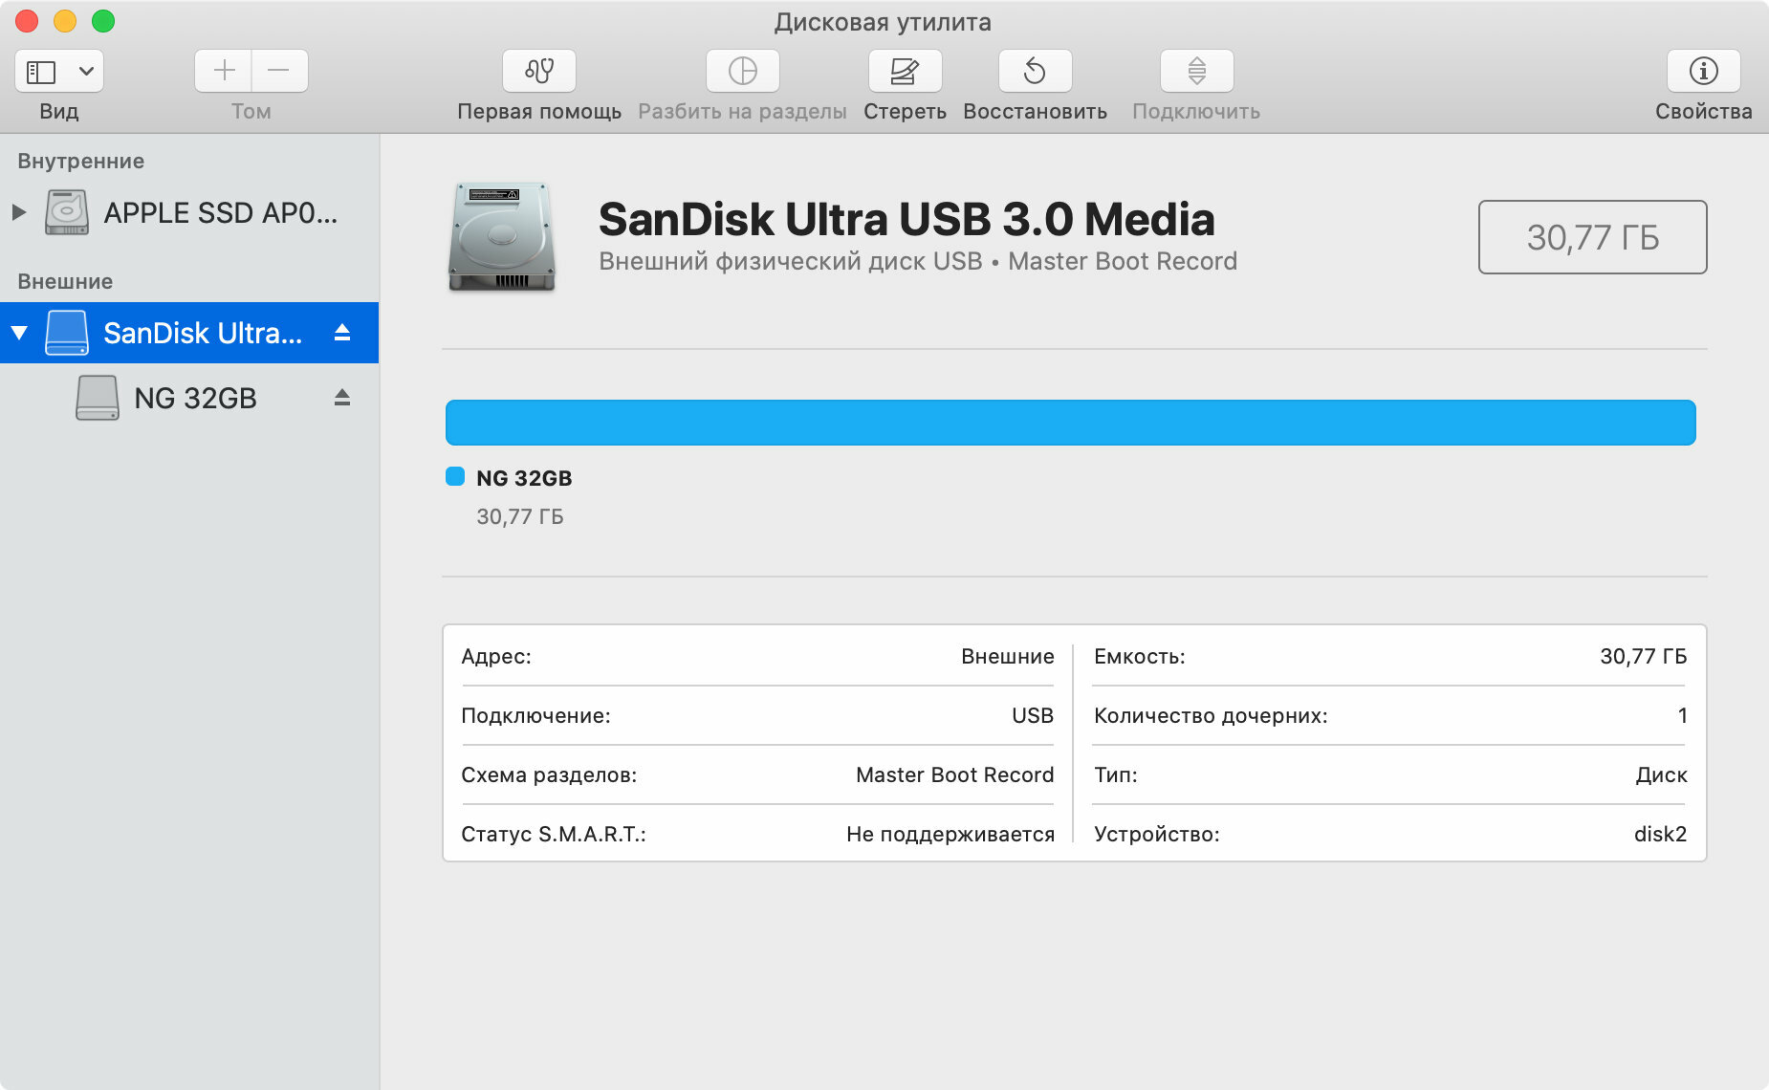The width and height of the screenshot is (1769, 1090).
Task: Click the Не поддерживается S.M.A.R.T. value
Action: (950, 834)
